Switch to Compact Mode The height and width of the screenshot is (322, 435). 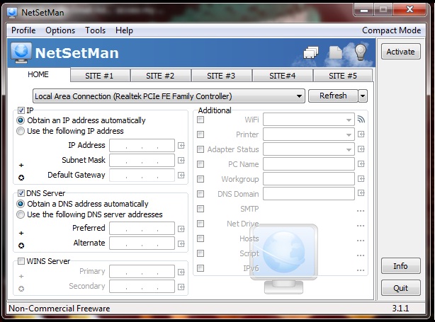[x=392, y=30]
